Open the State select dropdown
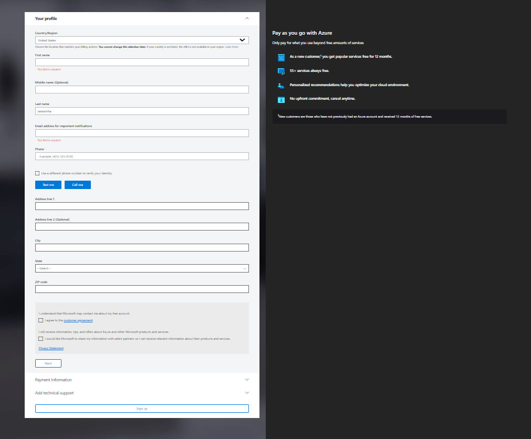Viewport: 531px width, 439px height. (142, 268)
